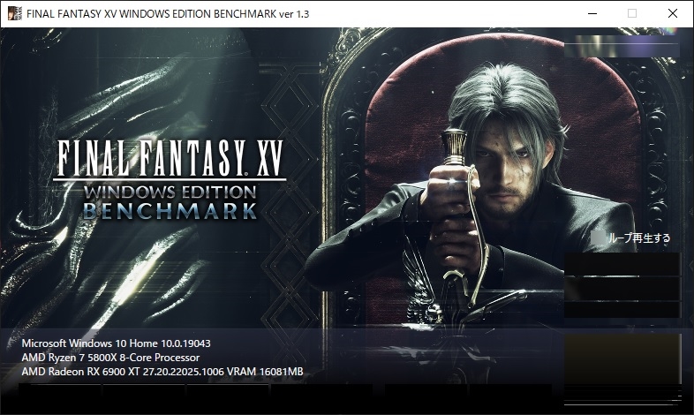Close the FINAL FANTASY XV benchmark window

click(x=673, y=13)
